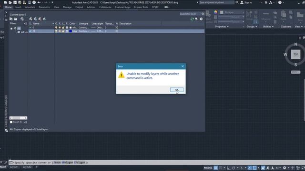The height and width of the screenshot is (171, 305).
Task: Open the Quick Access Toolbar customize dropdown
Action: (x=52, y=2)
